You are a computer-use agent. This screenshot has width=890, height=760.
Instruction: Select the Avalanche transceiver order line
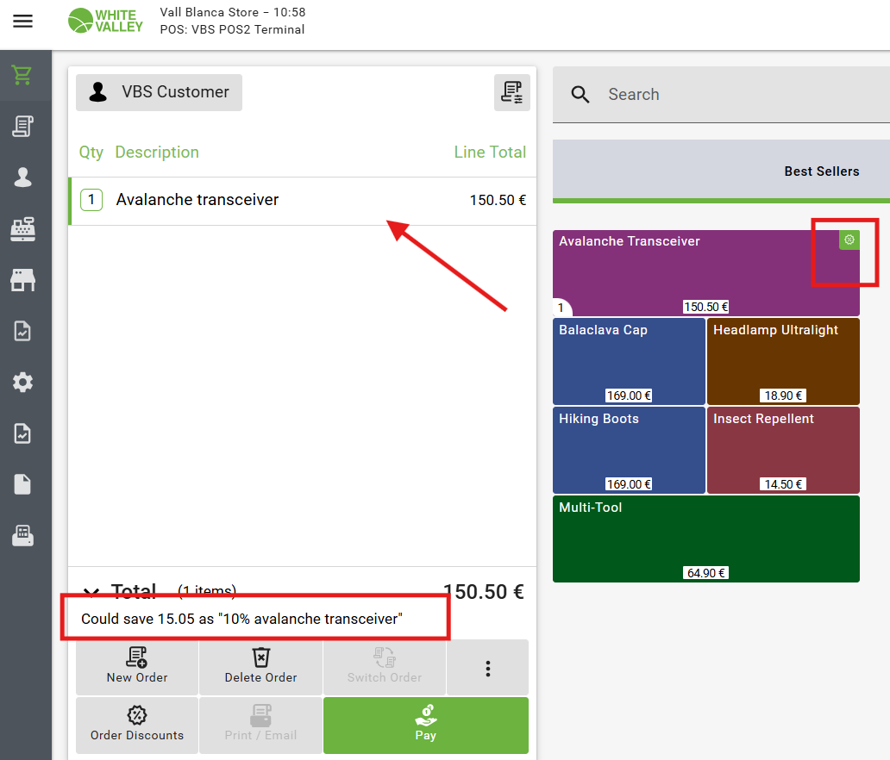(x=303, y=201)
